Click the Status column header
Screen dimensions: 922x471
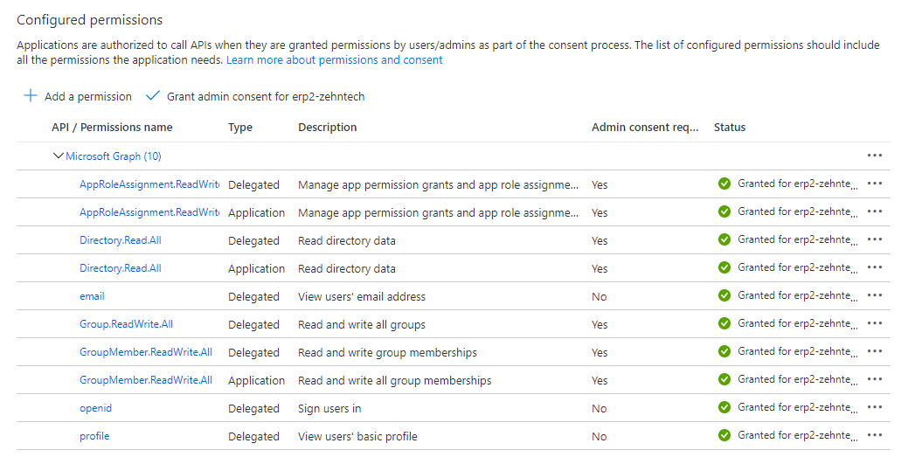coord(730,128)
